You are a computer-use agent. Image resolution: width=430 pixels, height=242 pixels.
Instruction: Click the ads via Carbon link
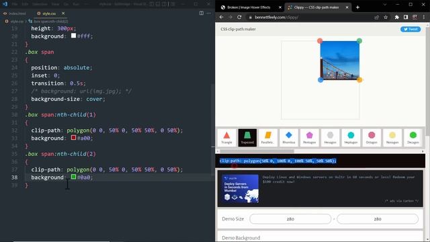[x=401, y=201]
